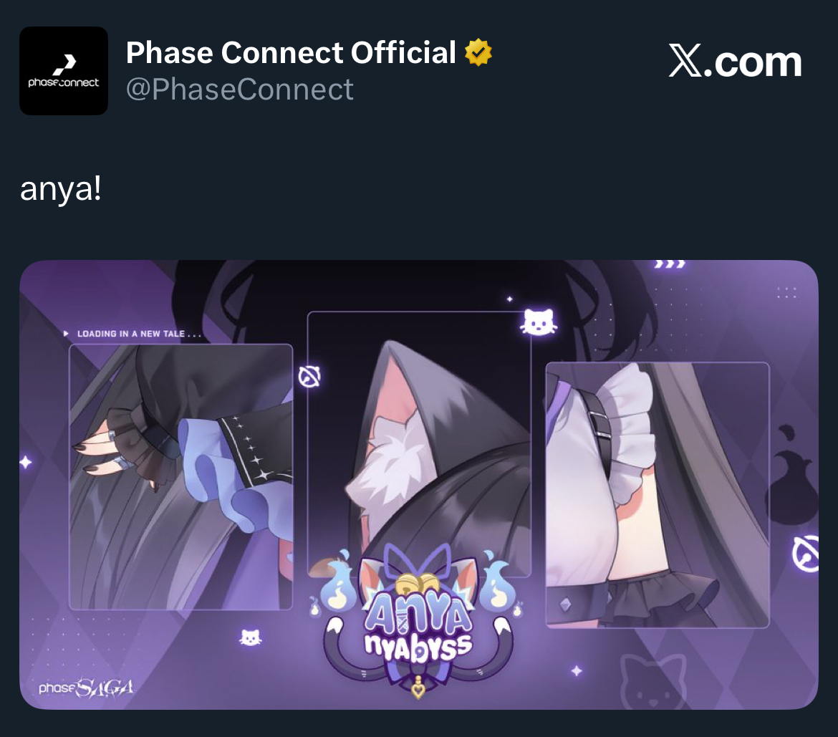Click the bell planet icon beside center panel
This screenshot has height=737, width=838.
(309, 377)
